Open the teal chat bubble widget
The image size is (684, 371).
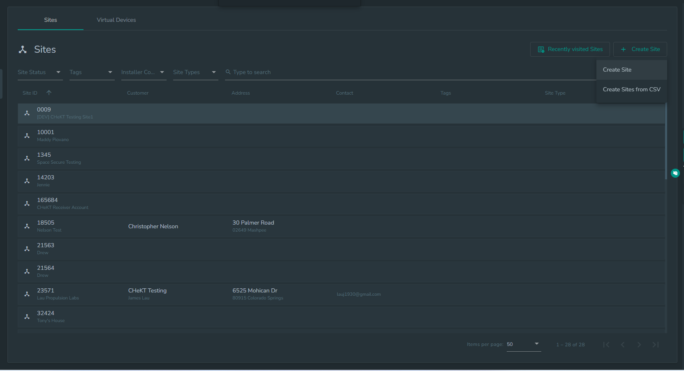coord(675,173)
